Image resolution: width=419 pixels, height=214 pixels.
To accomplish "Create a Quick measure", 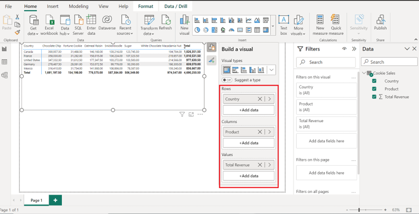I will point(336,25).
